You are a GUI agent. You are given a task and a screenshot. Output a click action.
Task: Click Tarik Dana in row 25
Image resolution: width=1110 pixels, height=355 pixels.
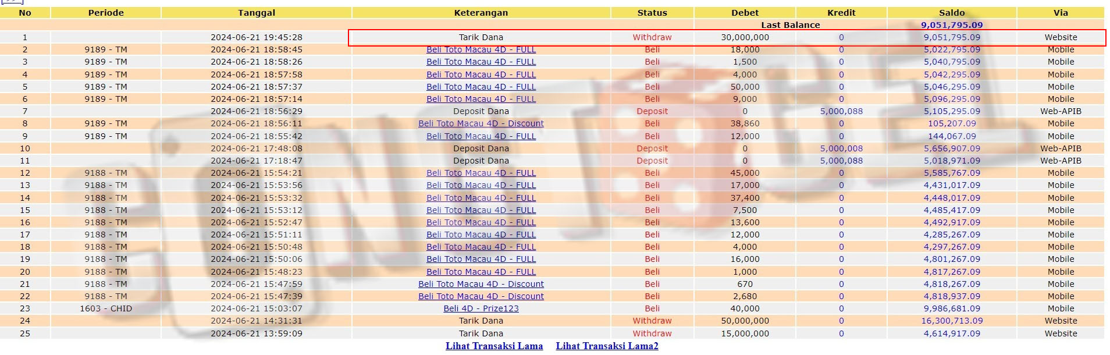coord(481,333)
